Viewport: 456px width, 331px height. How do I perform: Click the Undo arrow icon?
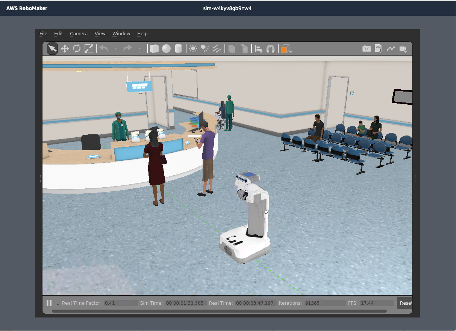[104, 48]
